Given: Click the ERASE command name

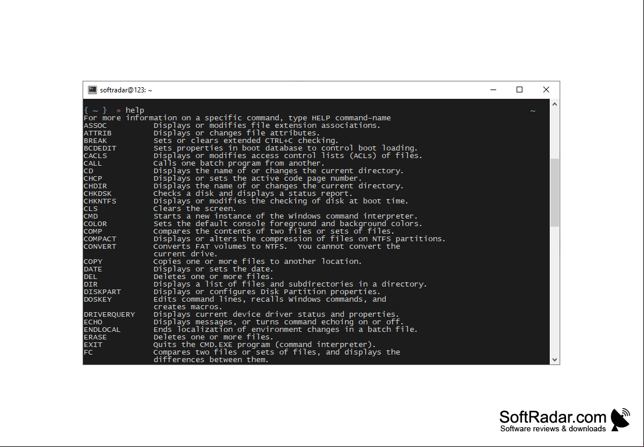Looking at the screenshot, I should 95,337.
